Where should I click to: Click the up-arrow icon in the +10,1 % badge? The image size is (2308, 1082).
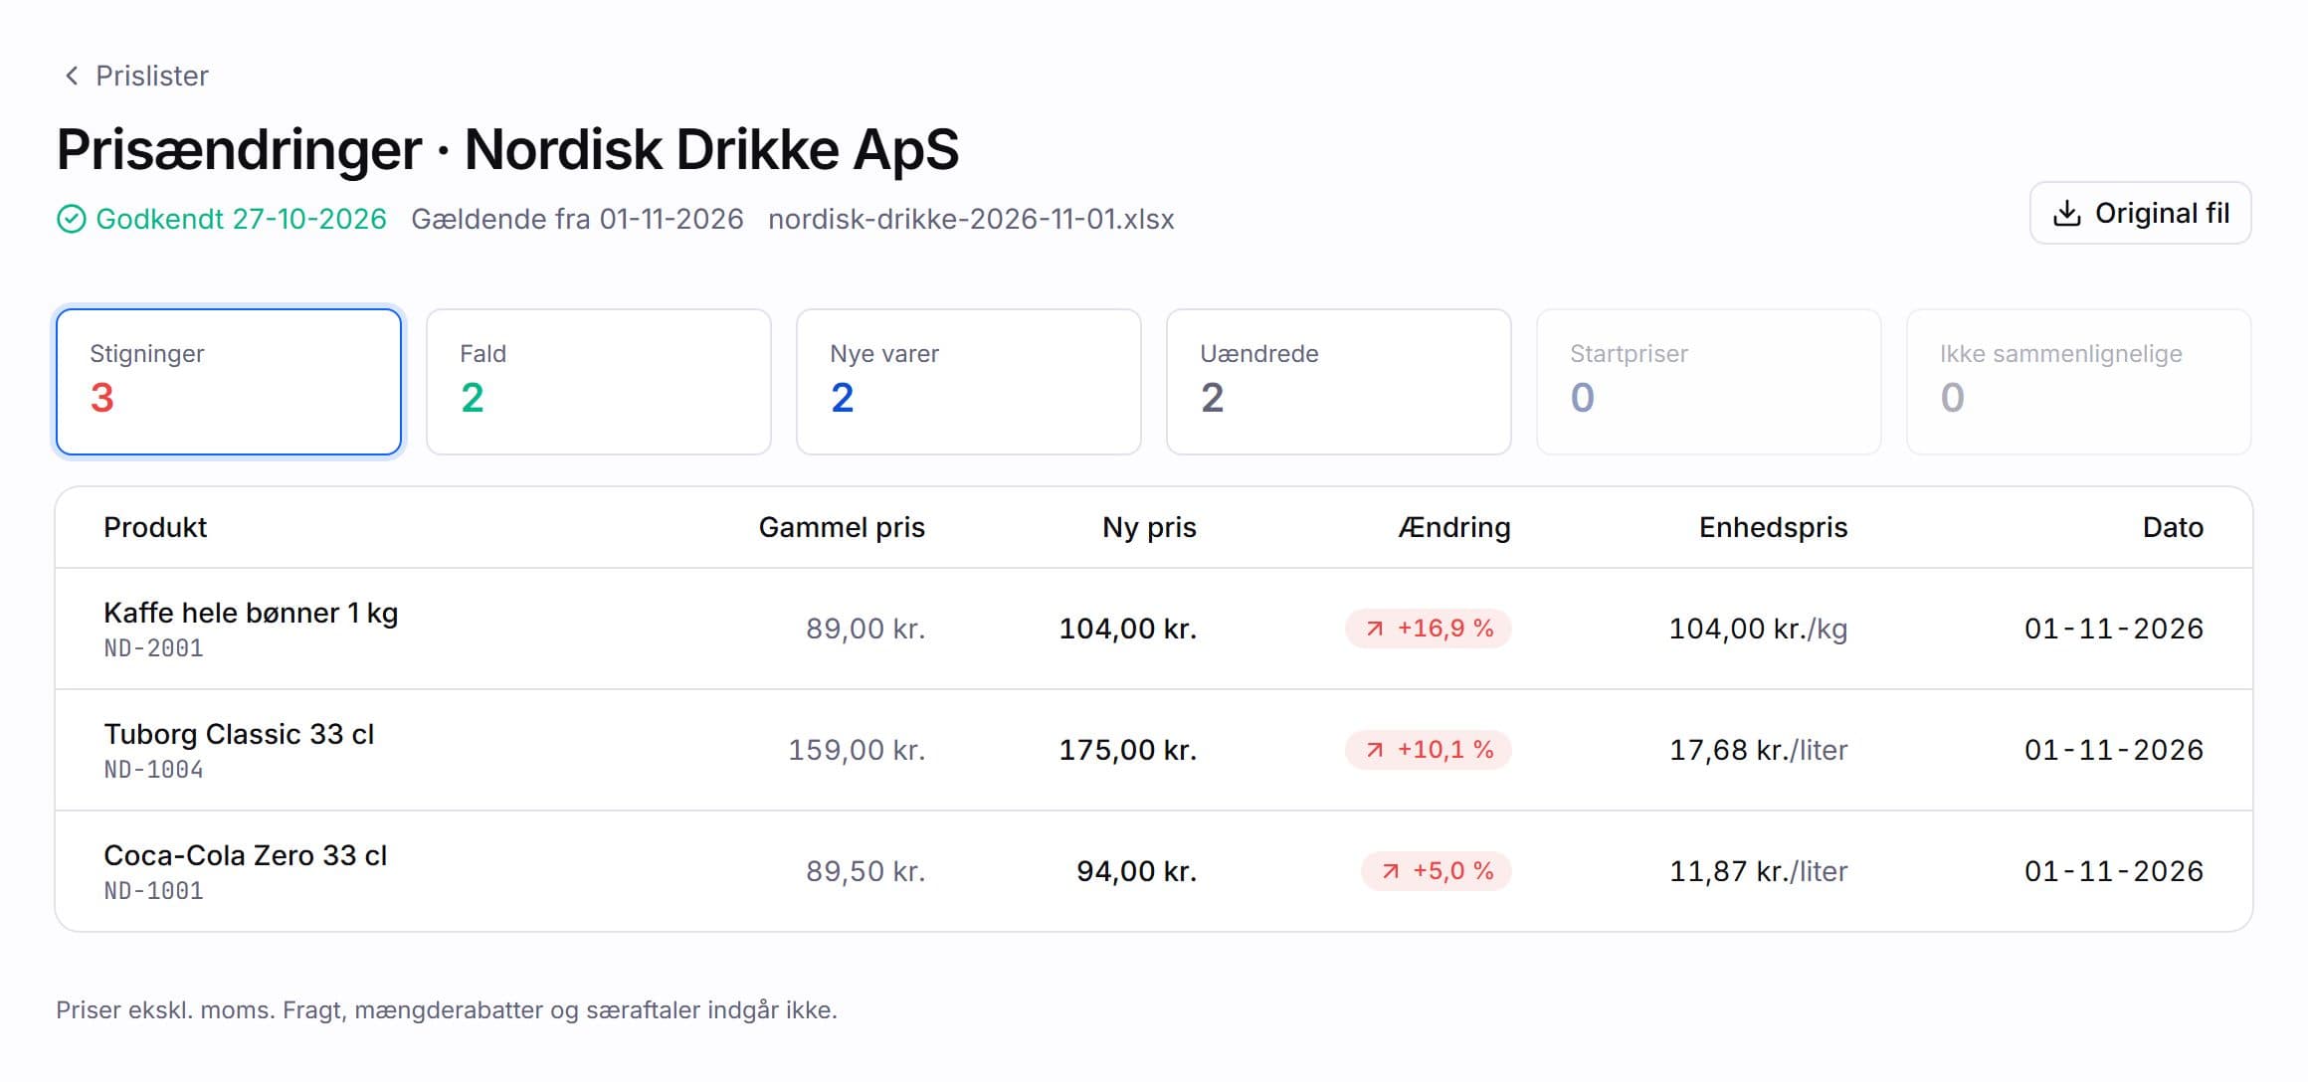coord(1375,750)
